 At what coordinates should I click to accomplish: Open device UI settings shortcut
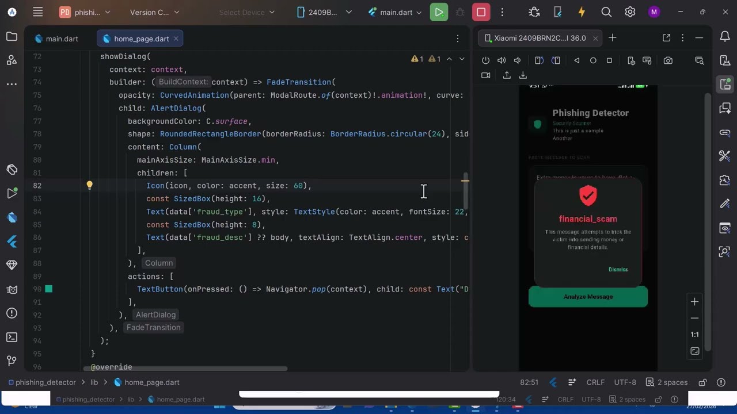631,60
